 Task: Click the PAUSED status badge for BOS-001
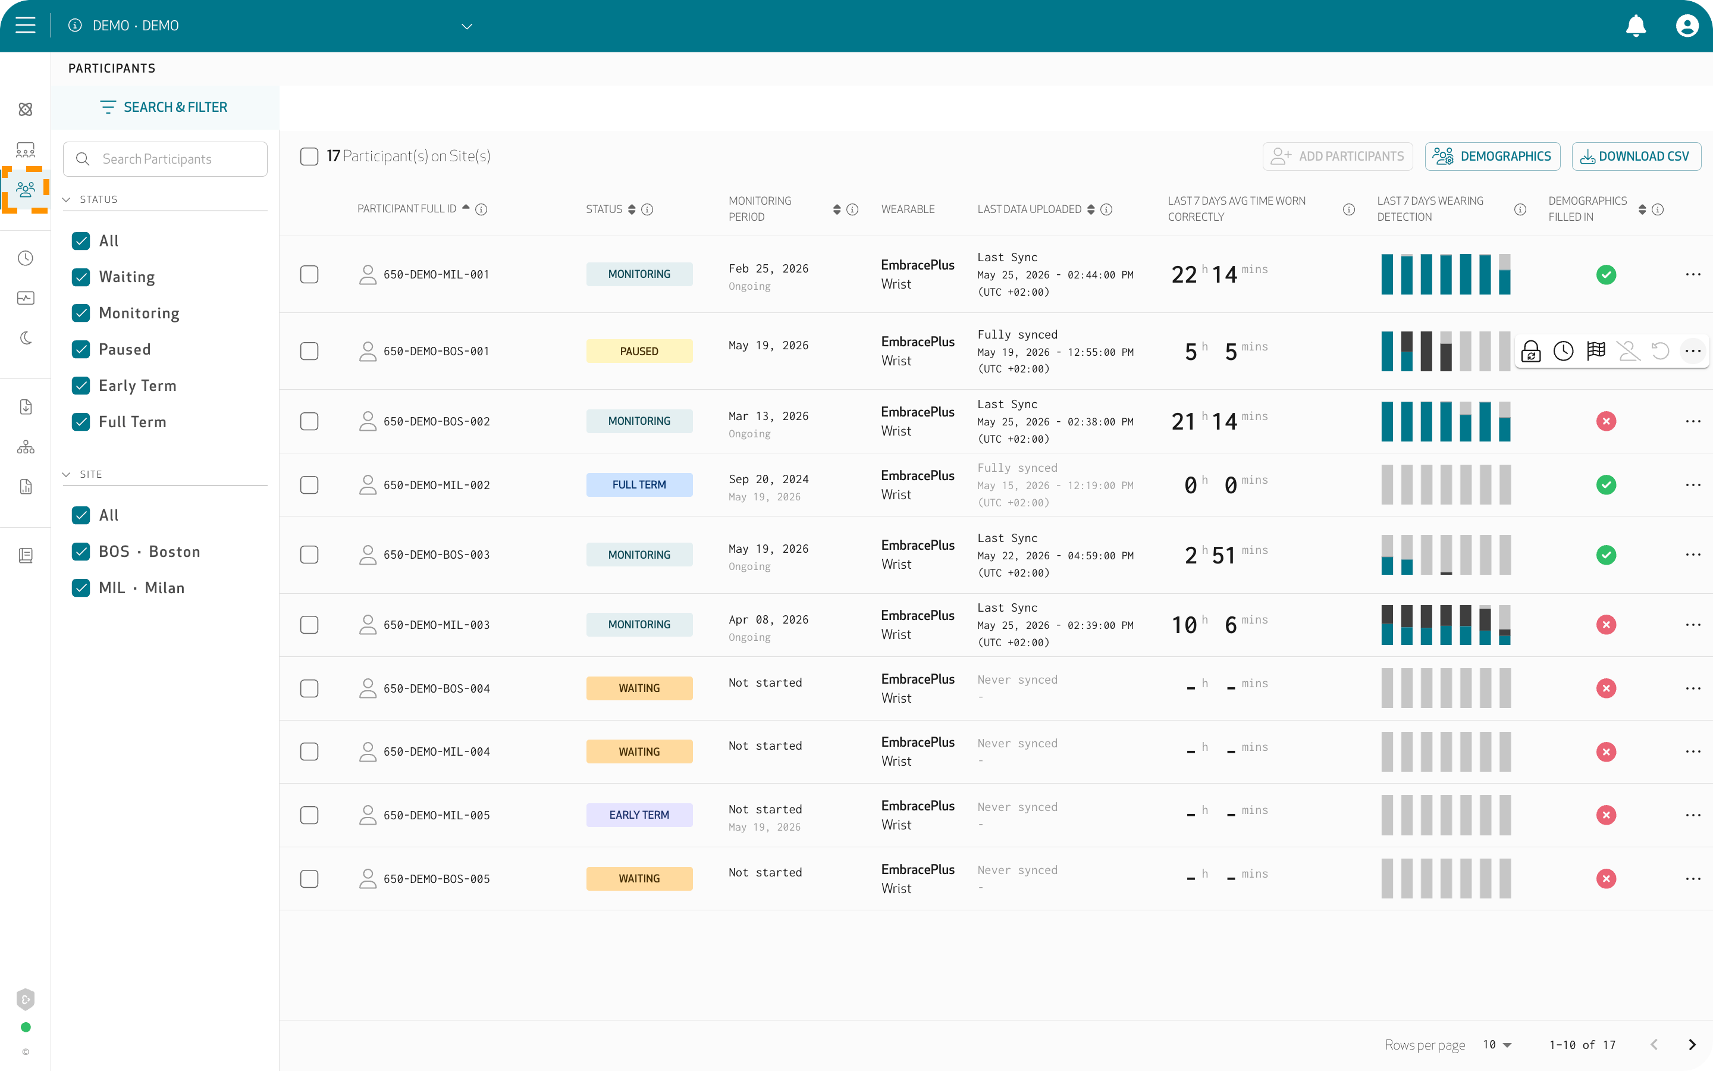coord(639,351)
